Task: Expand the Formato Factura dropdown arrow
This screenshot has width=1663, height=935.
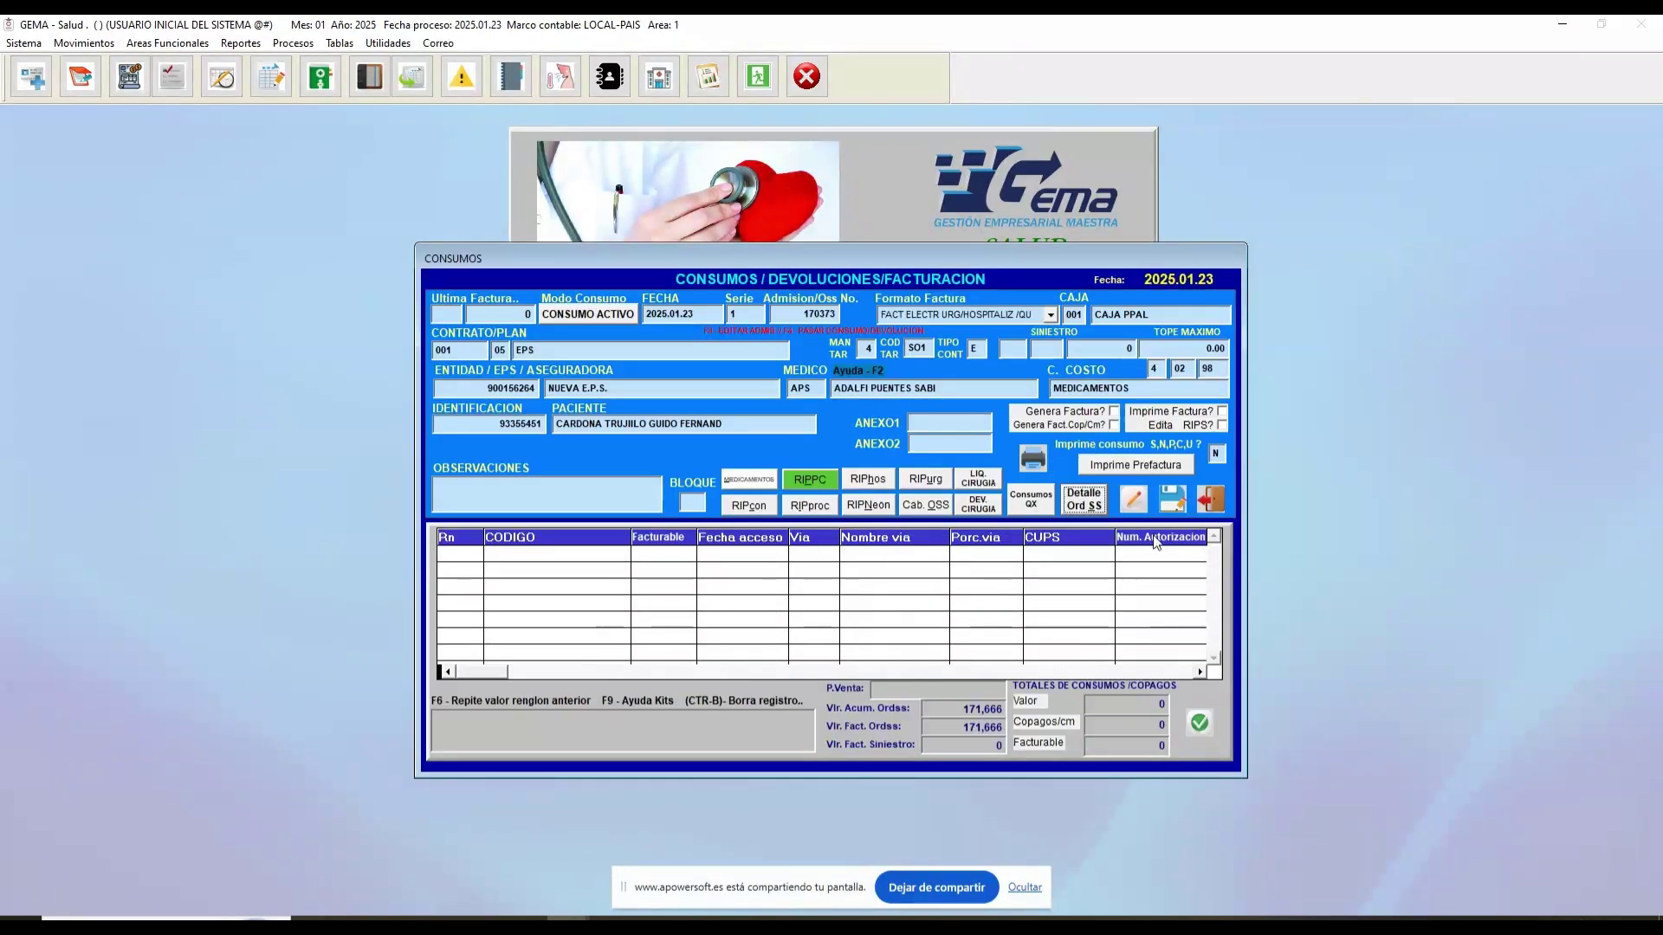Action: [1050, 315]
